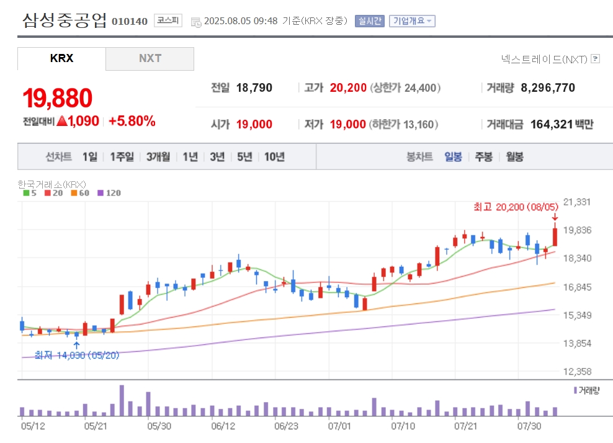Screen dimensions: 613x443
Task: Click the 16,845 price axis label
Action: (577, 287)
